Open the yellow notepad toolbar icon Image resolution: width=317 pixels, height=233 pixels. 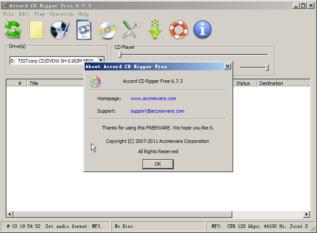point(36,30)
